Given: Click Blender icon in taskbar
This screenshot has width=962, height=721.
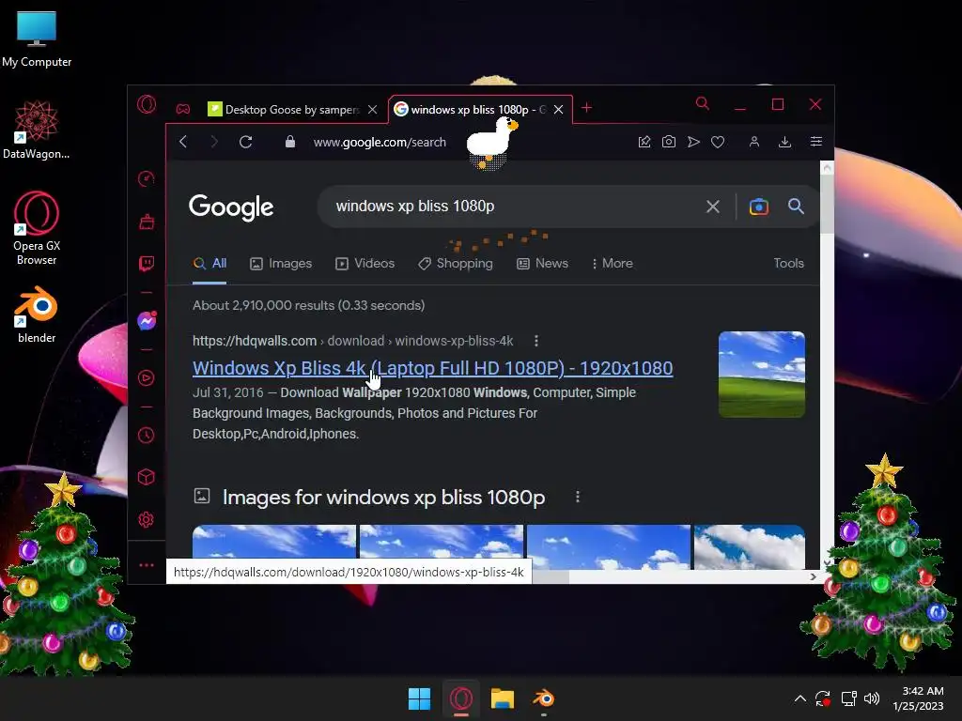Looking at the screenshot, I should (544, 698).
